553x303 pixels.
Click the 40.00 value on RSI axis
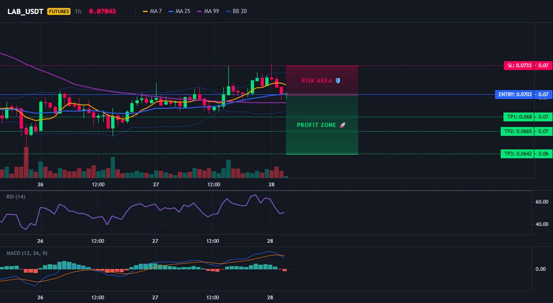coord(542,224)
